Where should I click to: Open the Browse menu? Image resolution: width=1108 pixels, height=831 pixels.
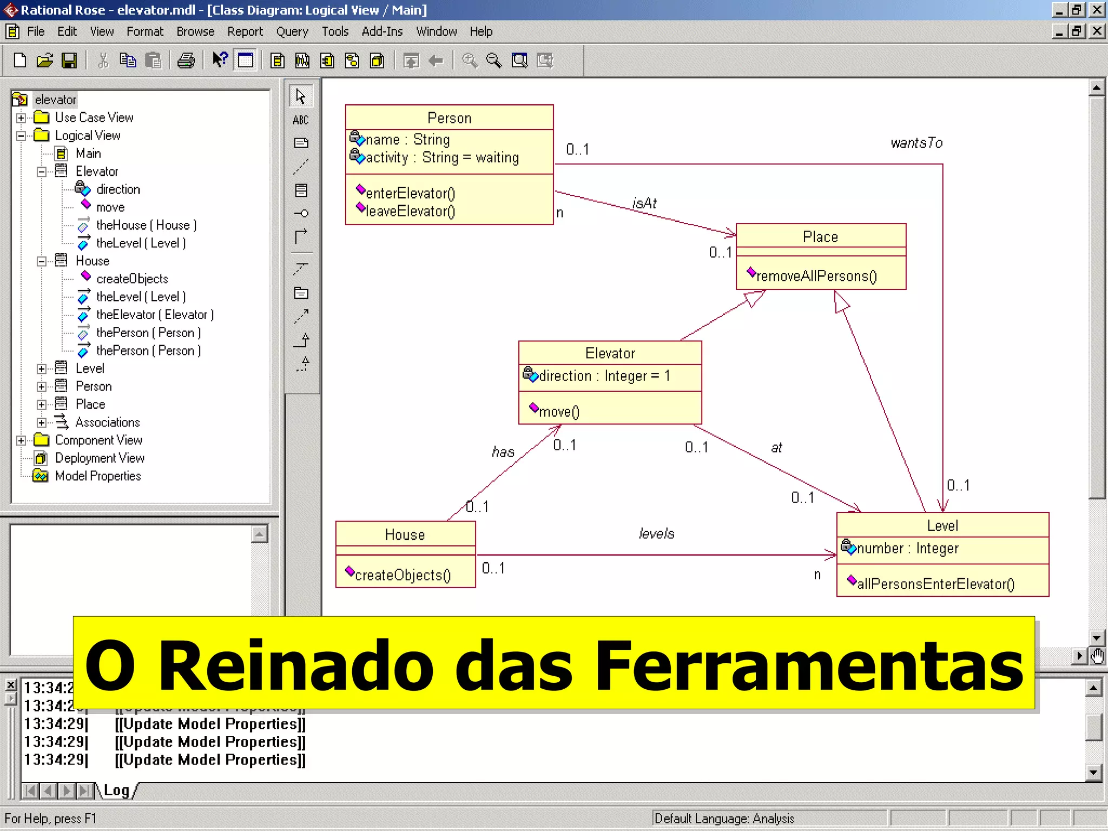tap(195, 31)
